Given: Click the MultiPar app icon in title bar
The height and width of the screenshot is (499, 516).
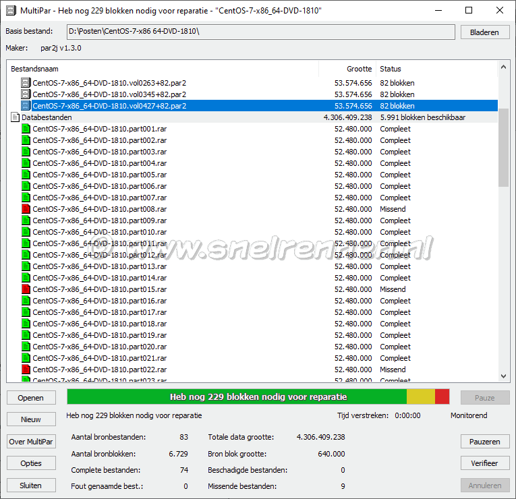Looking at the screenshot, I should pyautogui.click(x=11, y=11).
